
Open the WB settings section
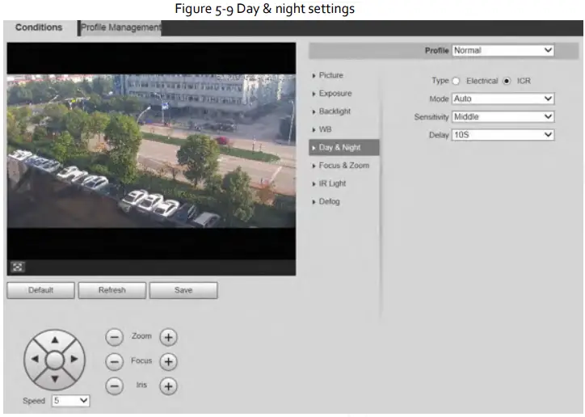click(325, 129)
